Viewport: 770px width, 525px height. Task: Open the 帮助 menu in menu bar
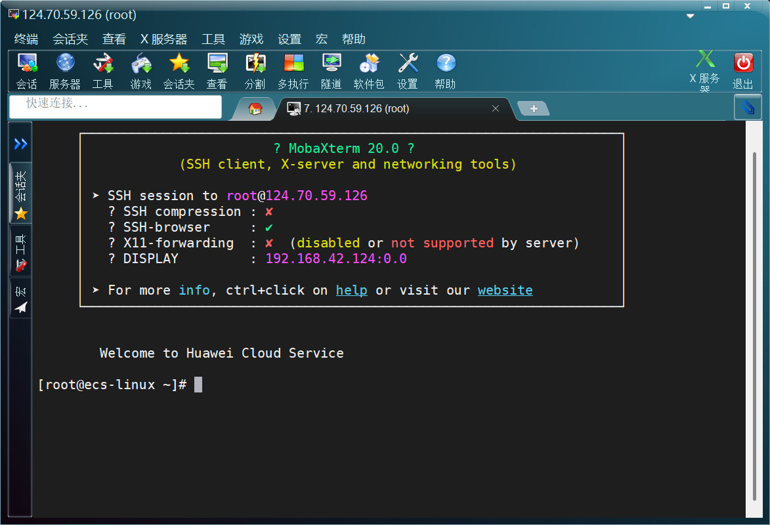tap(354, 39)
